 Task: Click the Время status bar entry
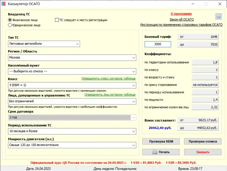tap(190, 169)
